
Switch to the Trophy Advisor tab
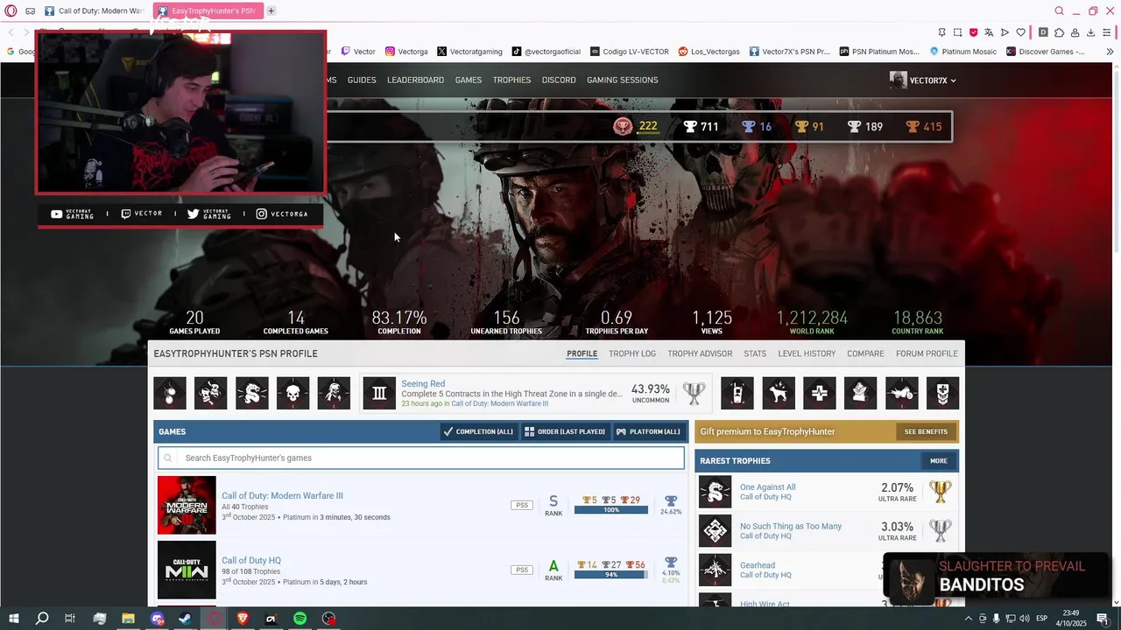point(700,353)
